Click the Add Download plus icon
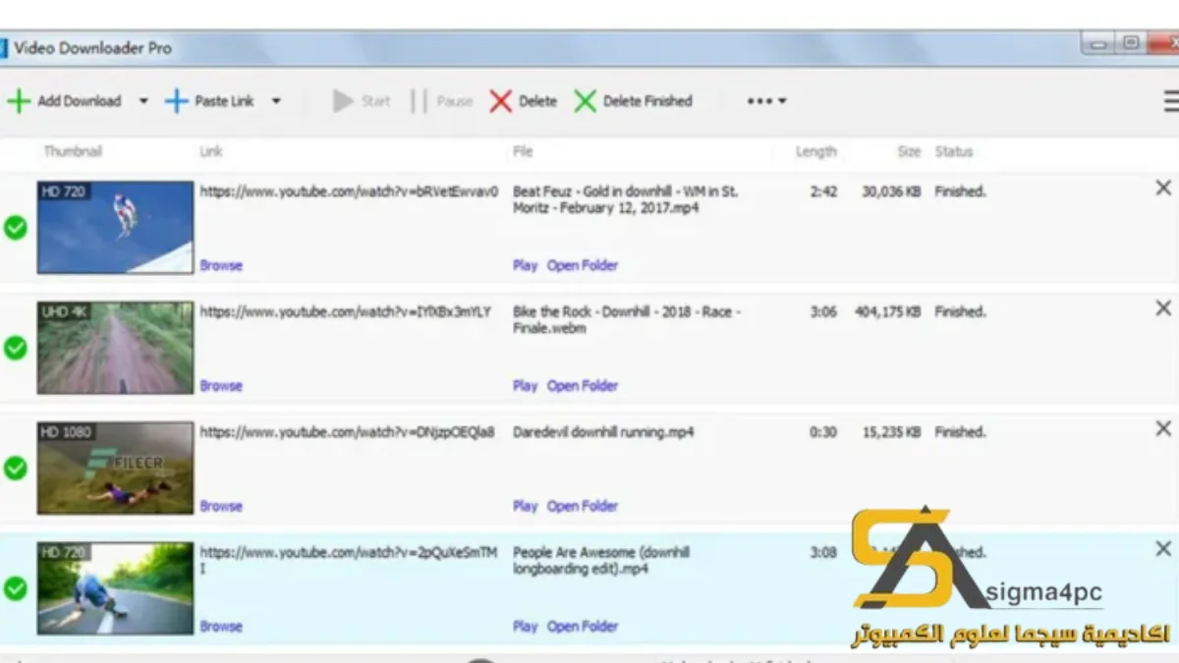The height and width of the screenshot is (663, 1179). click(x=18, y=101)
